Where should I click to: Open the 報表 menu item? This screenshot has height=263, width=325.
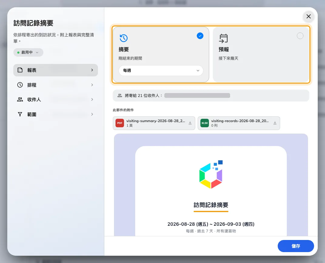click(x=55, y=70)
